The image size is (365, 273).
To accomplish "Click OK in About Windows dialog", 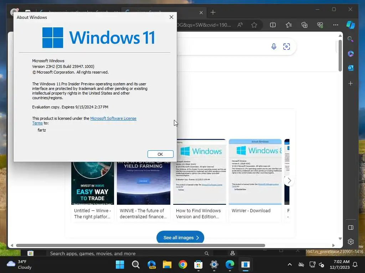I will (x=160, y=154).
